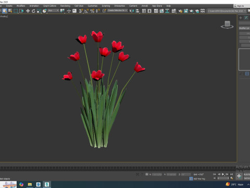Viewport: 250px width, 188px height.
Task: Activate Select and Move tool
Action: pyautogui.click(x=28, y=11)
